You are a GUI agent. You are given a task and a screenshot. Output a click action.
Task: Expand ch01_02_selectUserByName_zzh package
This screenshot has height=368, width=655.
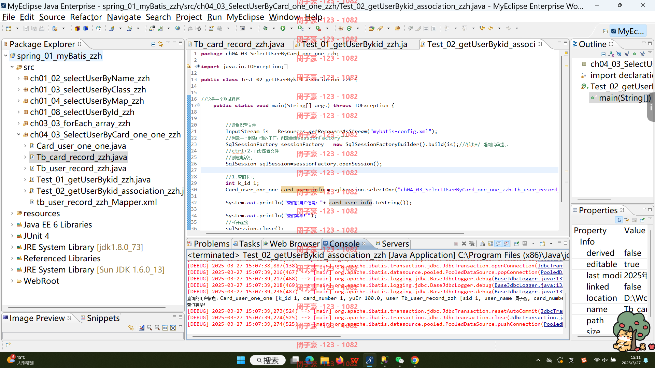(18, 78)
